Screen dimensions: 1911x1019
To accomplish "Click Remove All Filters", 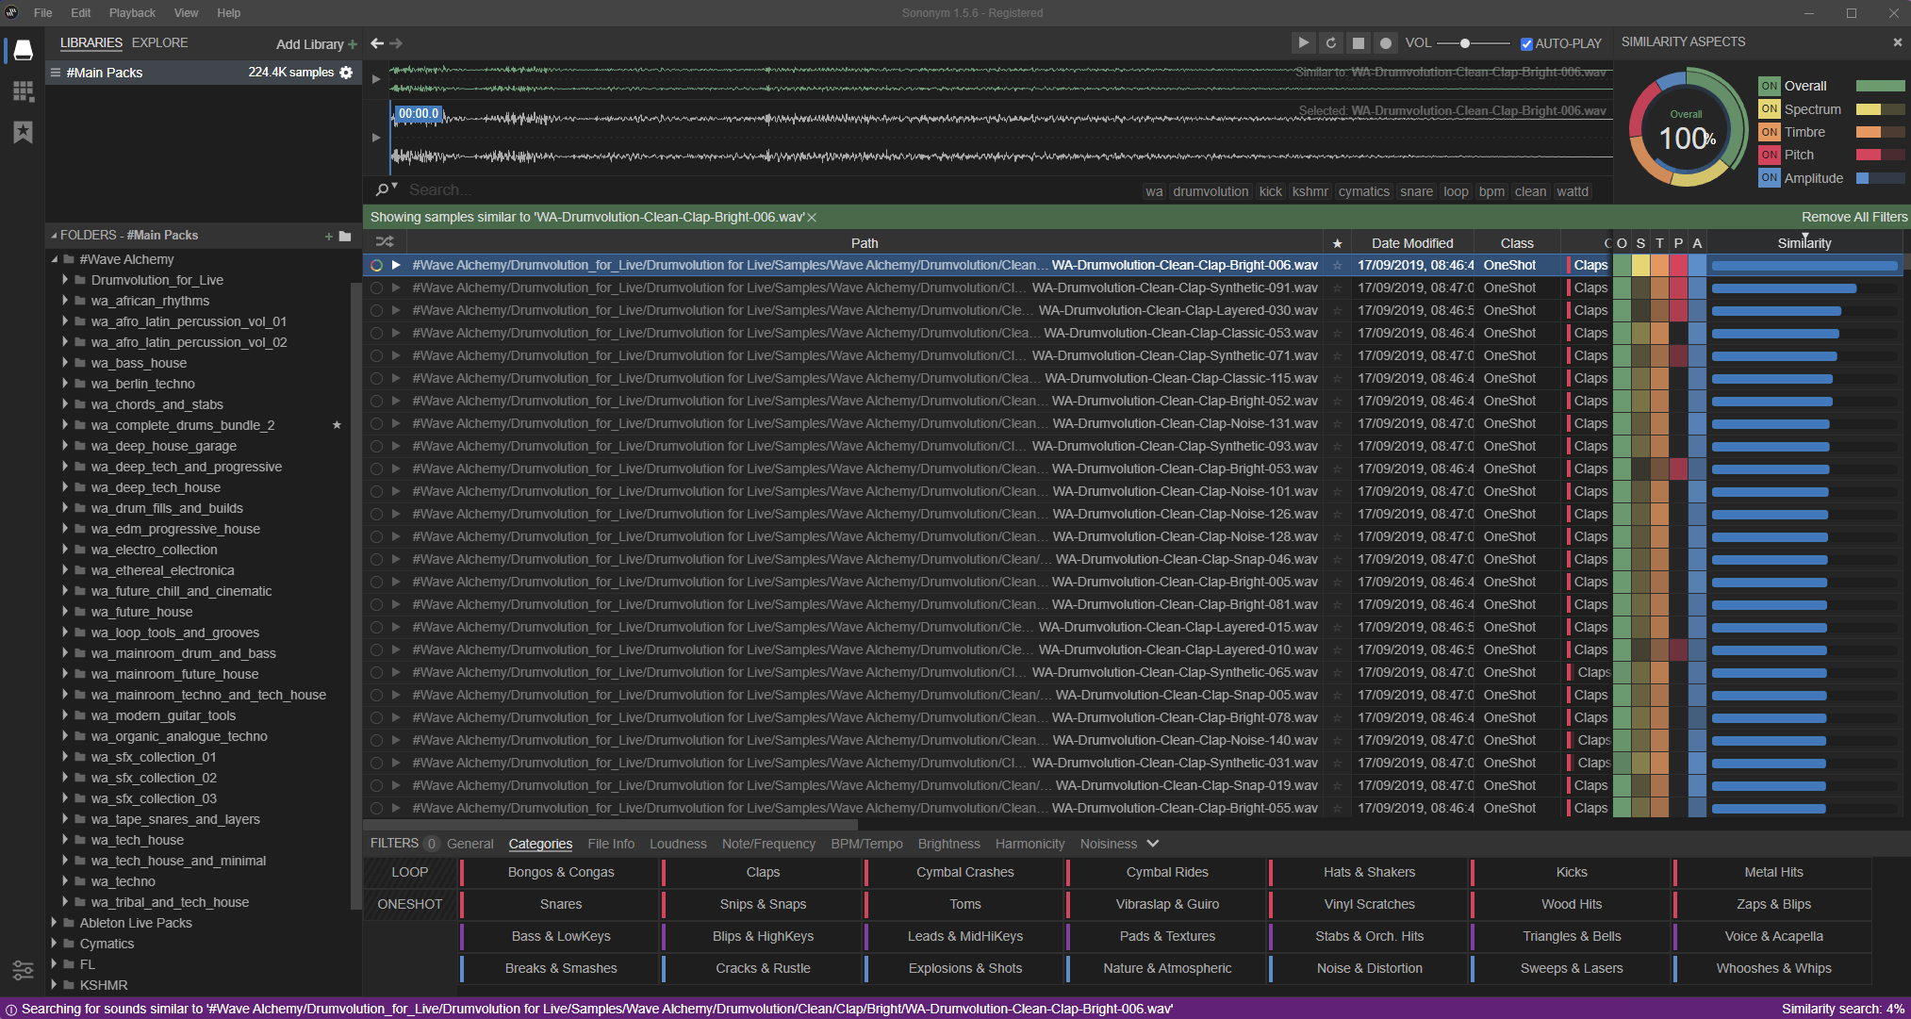I will [1854, 217].
